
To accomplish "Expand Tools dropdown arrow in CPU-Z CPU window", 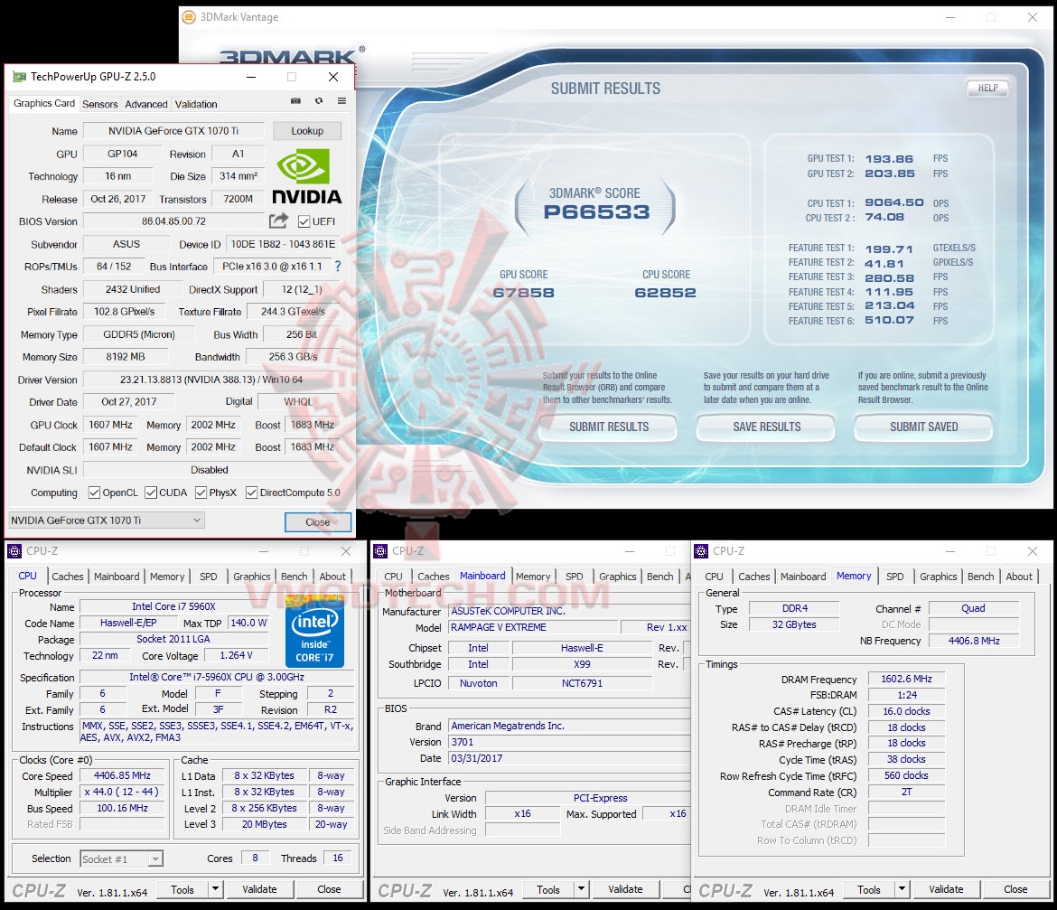I will point(215,889).
